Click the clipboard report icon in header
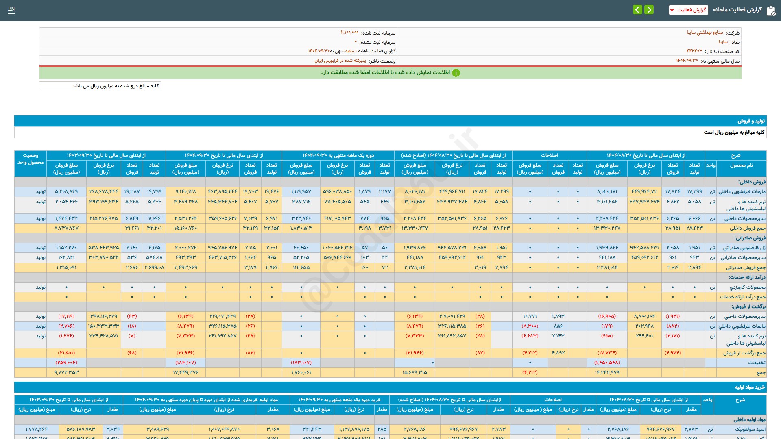 tap(771, 11)
